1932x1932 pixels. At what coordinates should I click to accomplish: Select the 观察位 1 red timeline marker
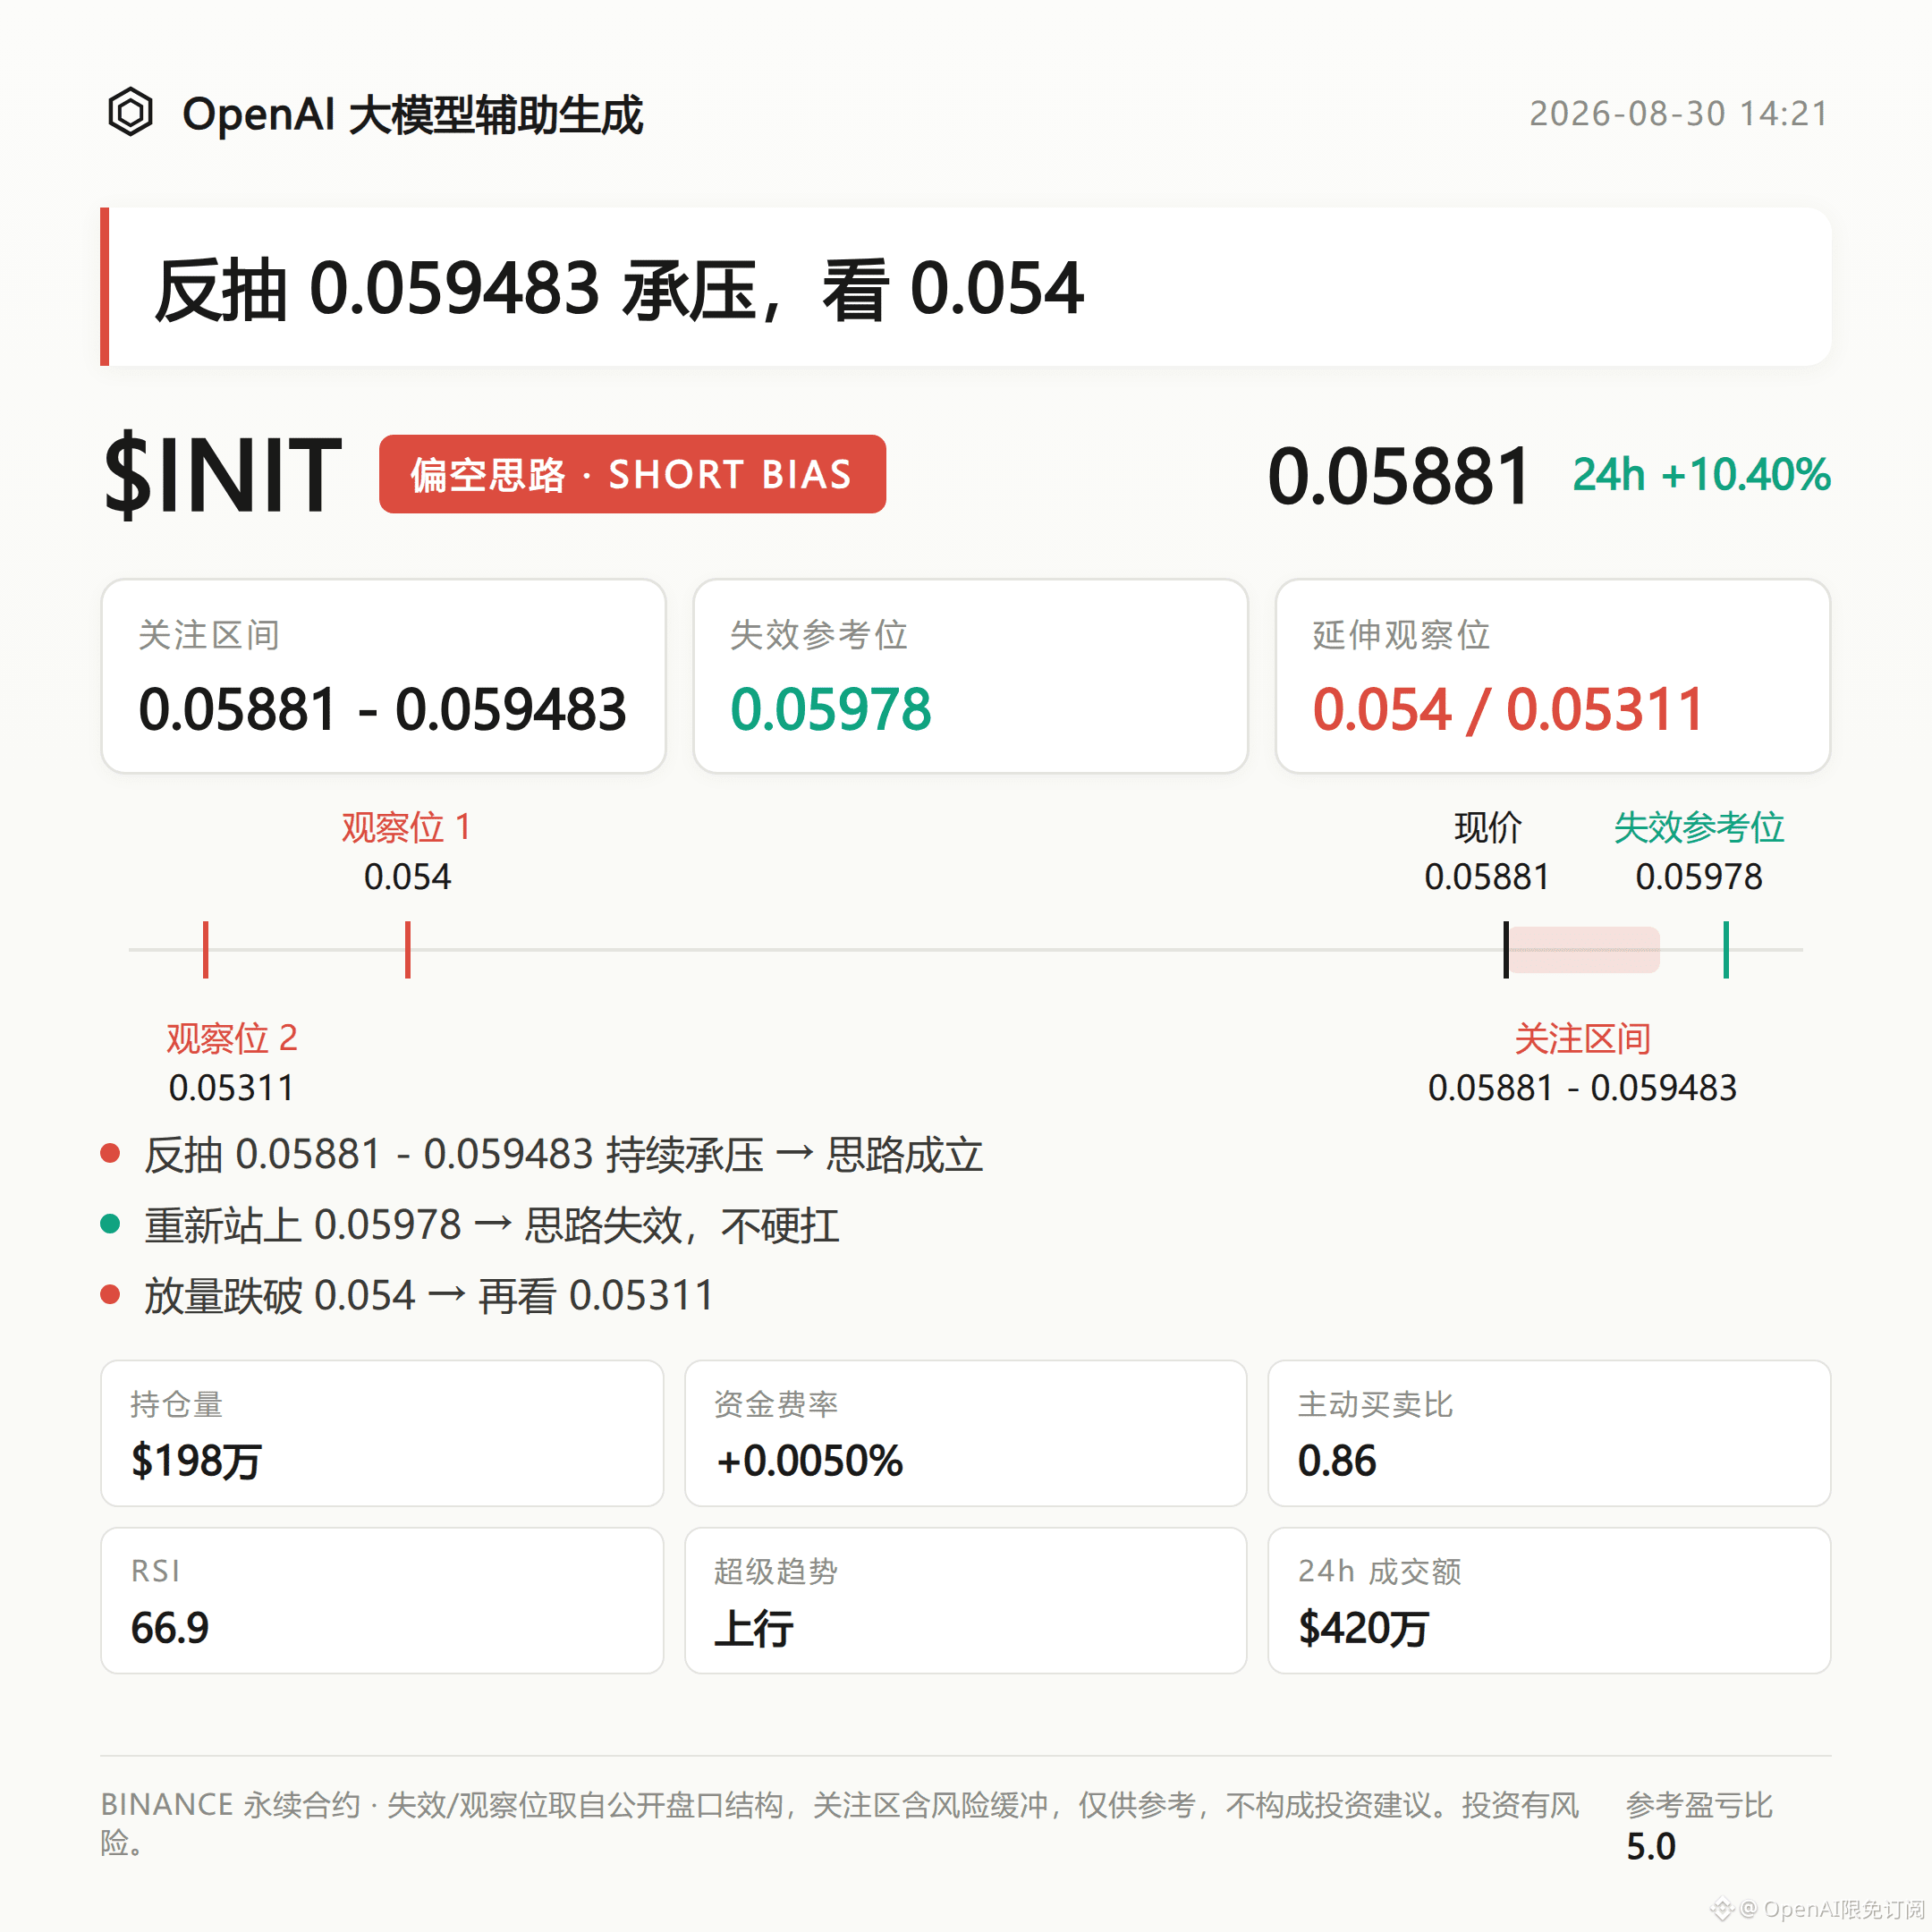pyautogui.click(x=407, y=949)
